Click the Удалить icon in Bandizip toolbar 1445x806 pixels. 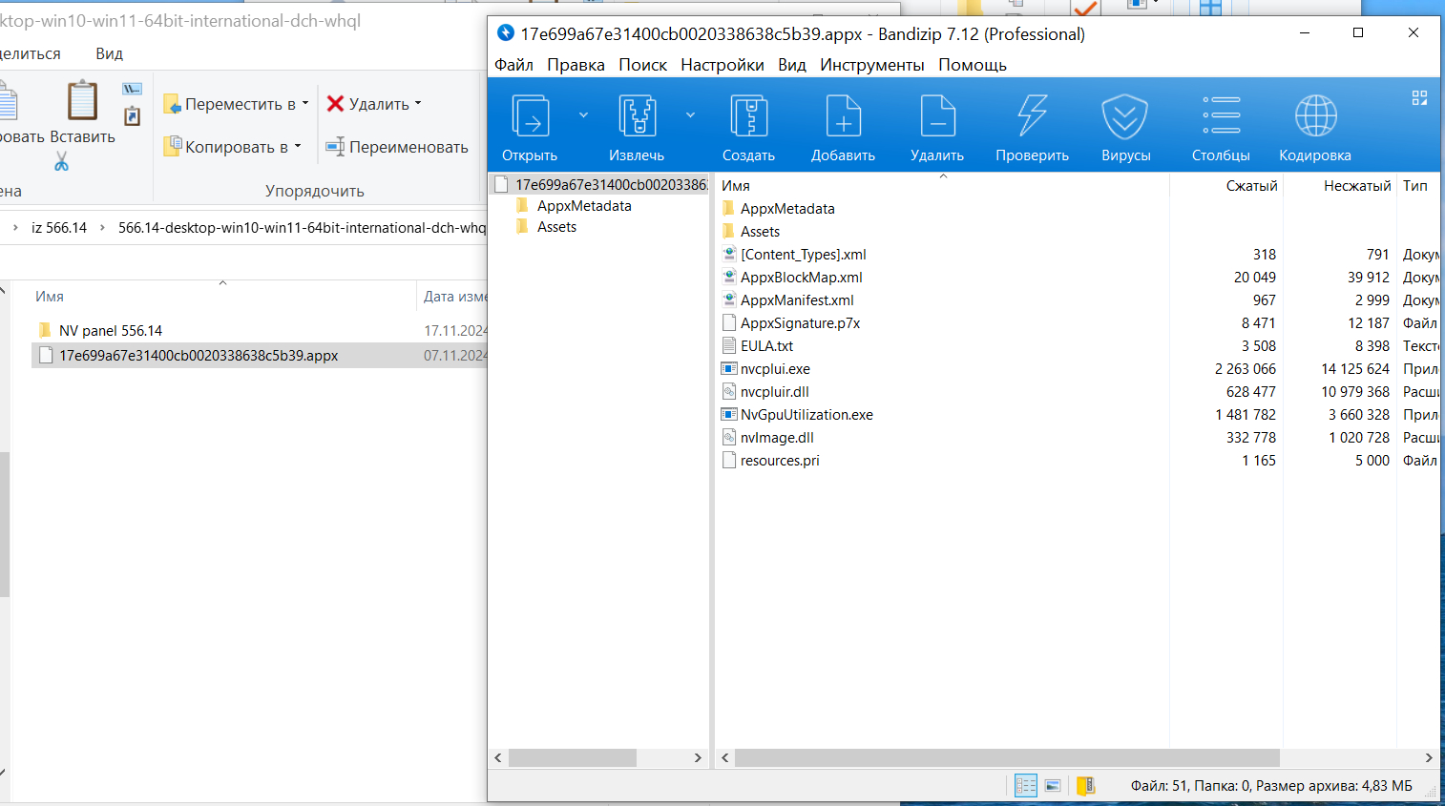[x=937, y=116]
